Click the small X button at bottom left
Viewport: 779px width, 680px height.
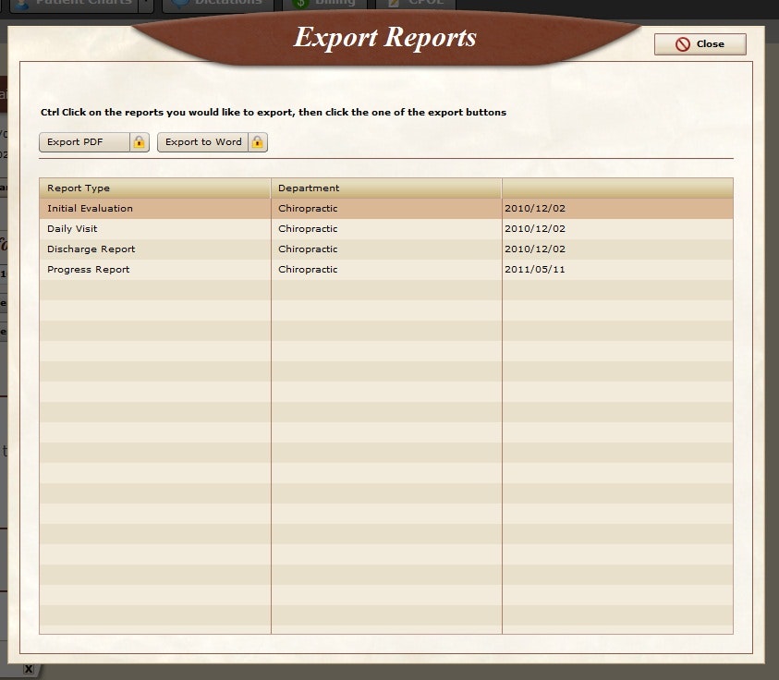point(29,669)
